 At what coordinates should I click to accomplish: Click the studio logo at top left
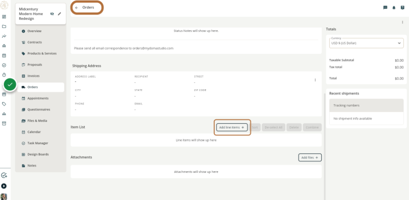[x=4, y=5]
